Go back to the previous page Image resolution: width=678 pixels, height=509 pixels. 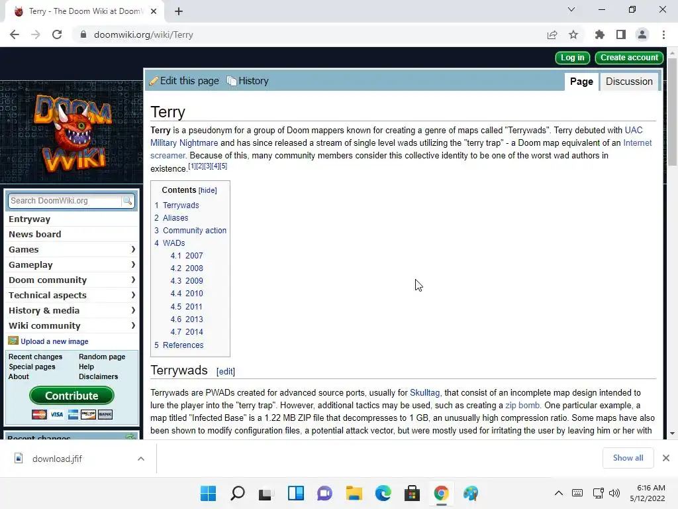click(x=15, y=34)
